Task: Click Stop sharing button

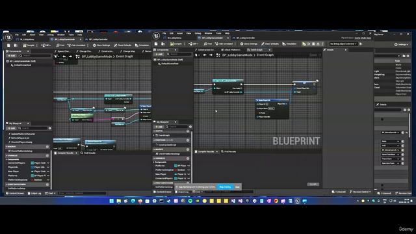Action: click(225, 187)
